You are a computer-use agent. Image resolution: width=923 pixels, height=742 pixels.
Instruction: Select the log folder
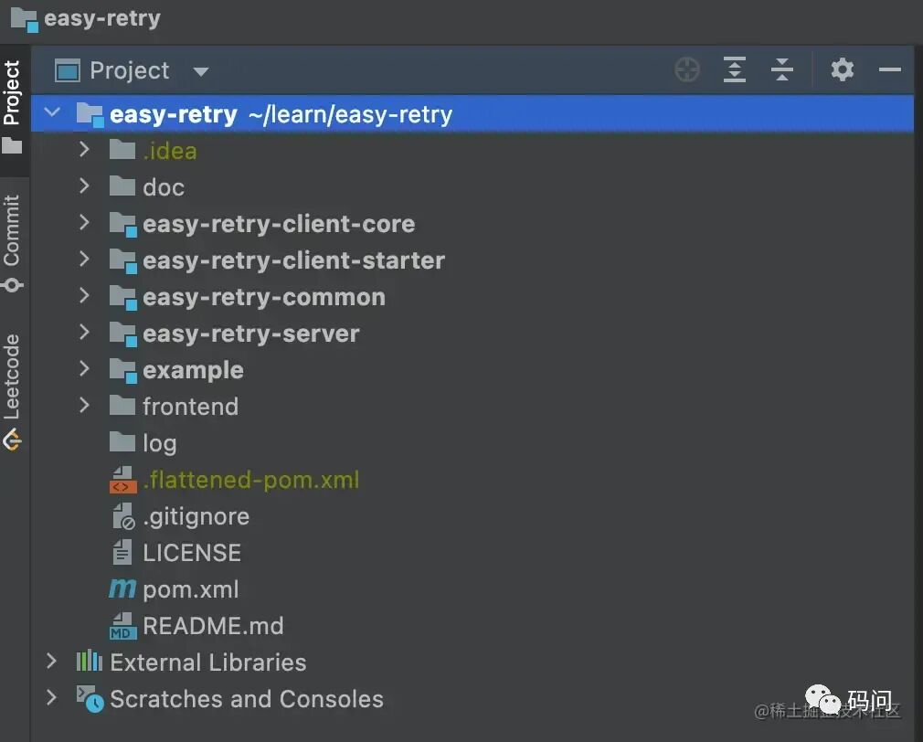point(160,444)
